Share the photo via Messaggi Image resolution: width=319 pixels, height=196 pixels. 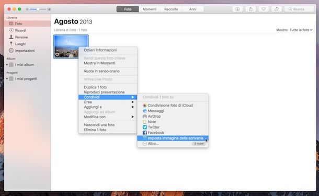(173, 111)
